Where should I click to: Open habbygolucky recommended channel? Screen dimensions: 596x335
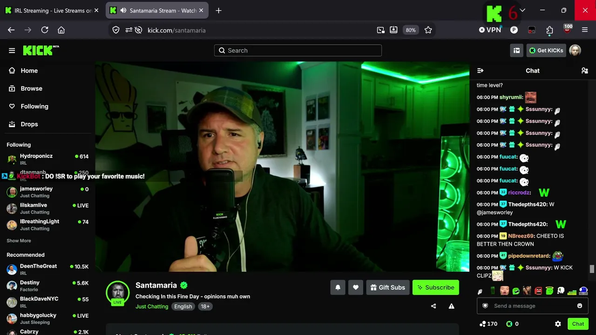point(47,318)
